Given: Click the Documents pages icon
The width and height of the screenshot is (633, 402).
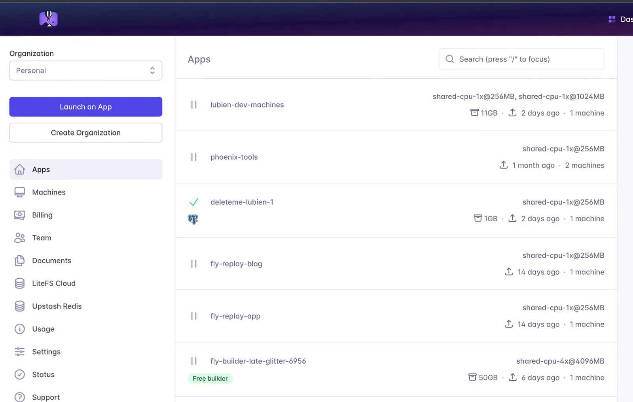Looking at the screenshot, I should click(19, 260).
